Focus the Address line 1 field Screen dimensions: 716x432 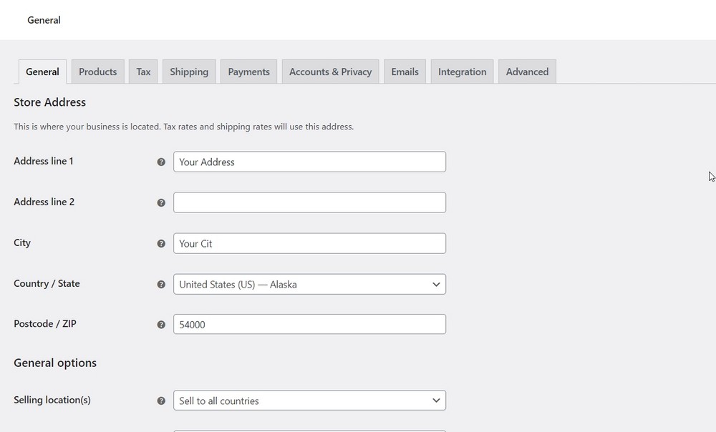pyautogui.click(x=309, y=162)
